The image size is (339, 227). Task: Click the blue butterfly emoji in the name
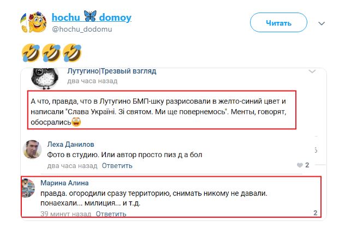pyautogui.click(x=90, y=16)
